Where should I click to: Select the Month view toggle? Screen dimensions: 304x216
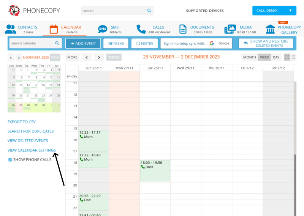pos(249,57)
